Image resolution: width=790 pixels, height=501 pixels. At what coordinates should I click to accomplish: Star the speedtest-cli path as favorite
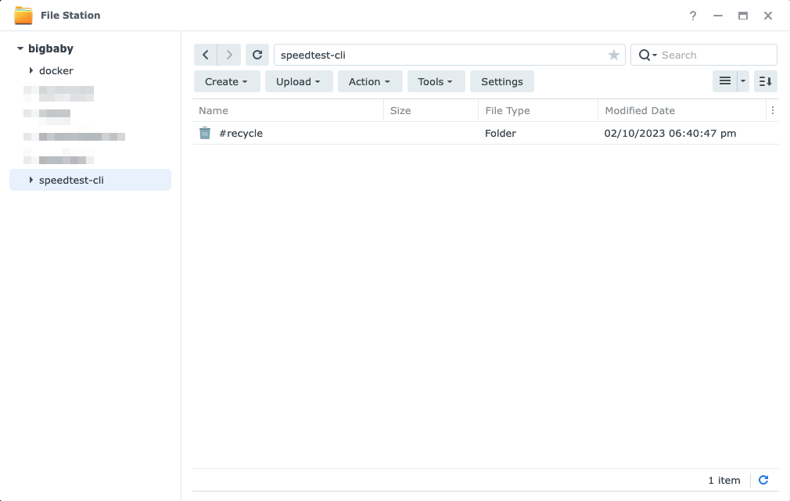[614, 55]
